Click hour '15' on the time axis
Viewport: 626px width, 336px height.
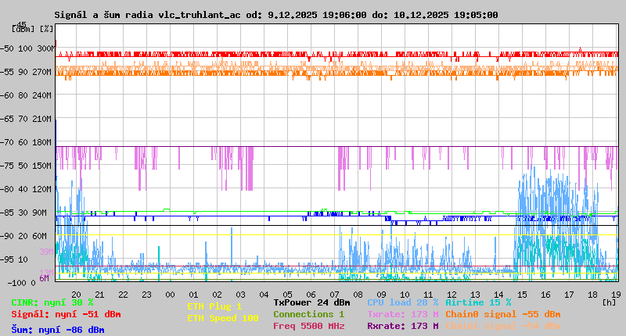522,295
